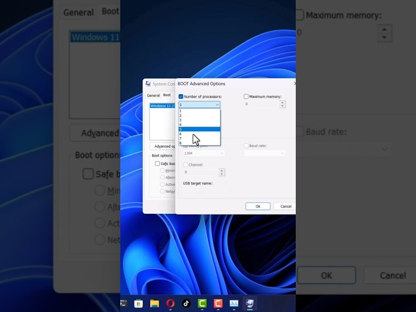Viewport: 416px width, 312px height.
Task: Select the Alternate shell radio button
Action: pos(162,177)
